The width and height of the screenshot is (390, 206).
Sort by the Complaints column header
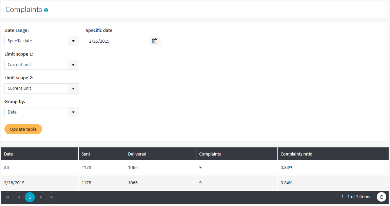(x=210, y=154)
